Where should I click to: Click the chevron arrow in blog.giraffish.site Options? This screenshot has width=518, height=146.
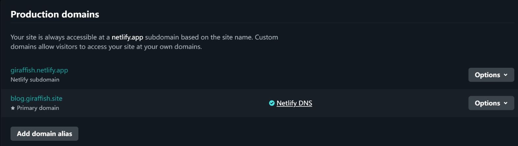(505, 103)
